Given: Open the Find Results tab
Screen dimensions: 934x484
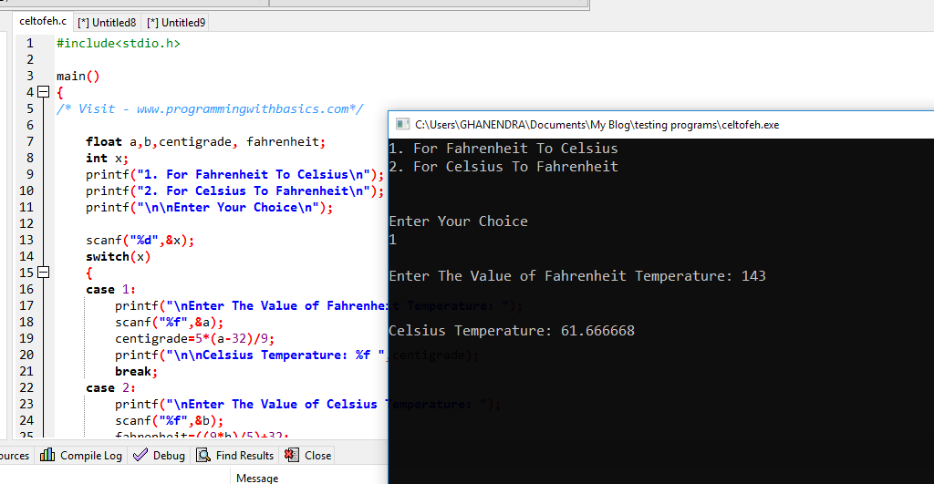Looking at the screenshot, I should 234,456.
